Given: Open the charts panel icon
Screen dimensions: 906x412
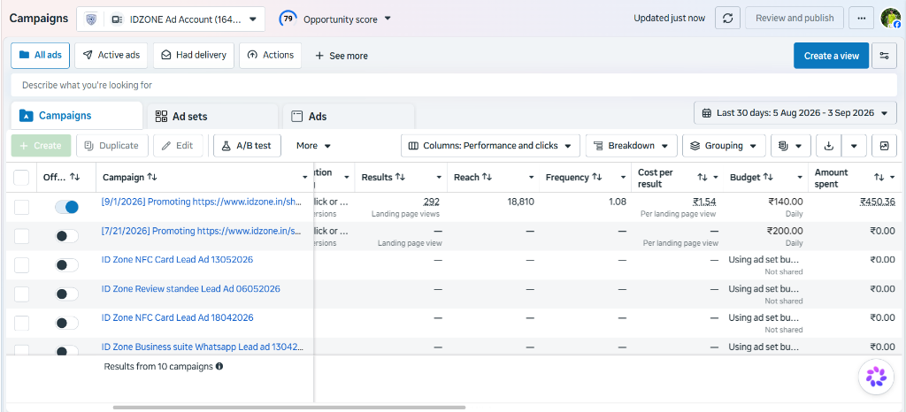Looking at the screenshot, I should pos(884,146).
